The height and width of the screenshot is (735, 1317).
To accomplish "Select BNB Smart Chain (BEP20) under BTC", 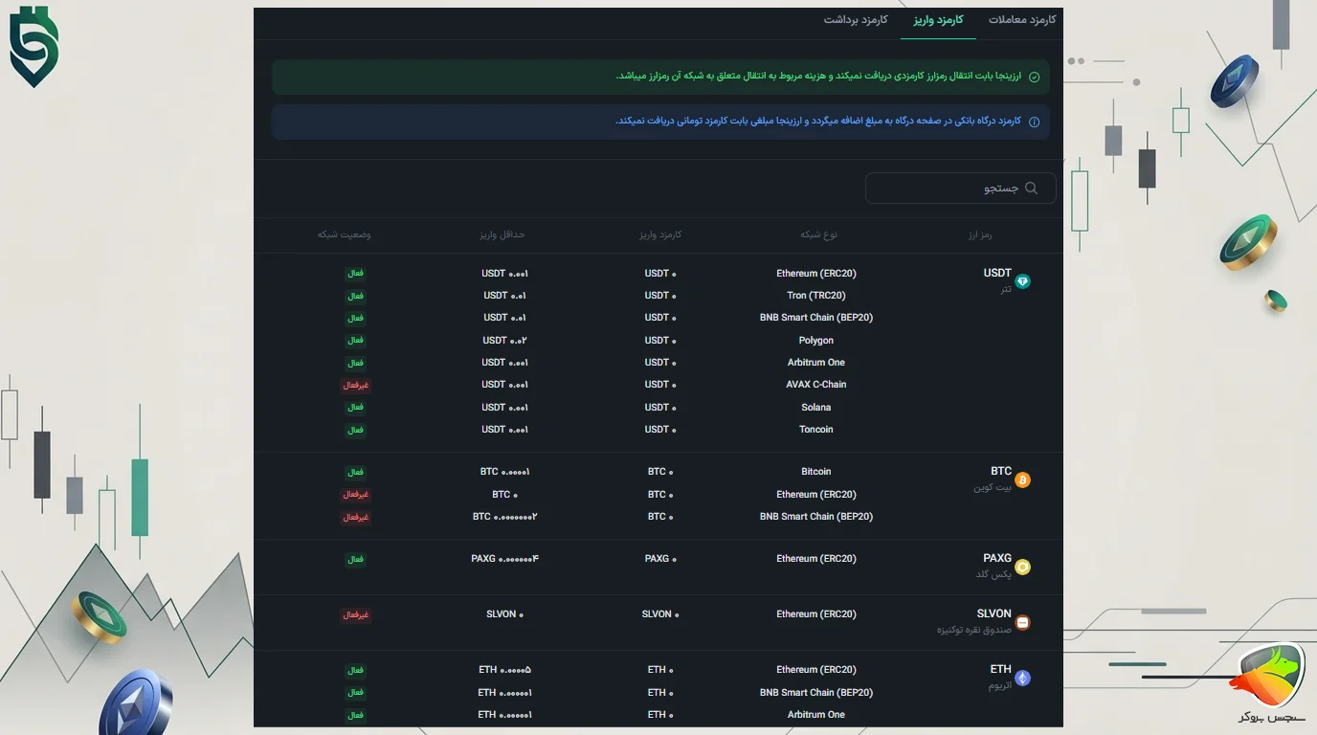I will pos(816,517).
